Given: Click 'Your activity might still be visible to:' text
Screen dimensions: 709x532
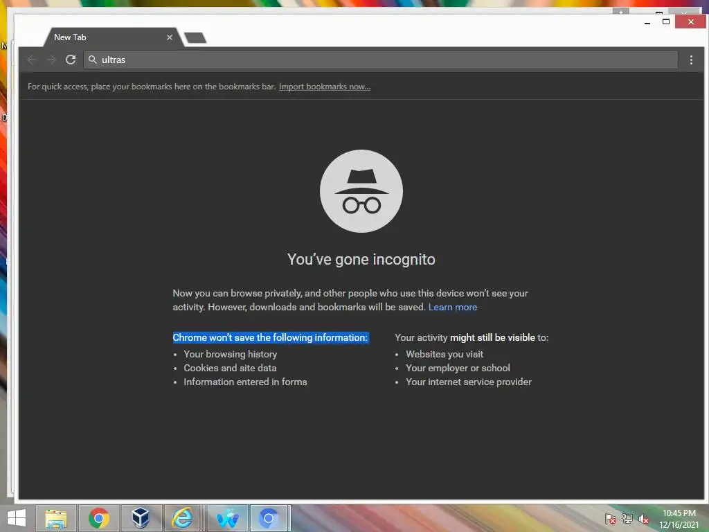Looking at the screenshot, I should tap(472, 337).
